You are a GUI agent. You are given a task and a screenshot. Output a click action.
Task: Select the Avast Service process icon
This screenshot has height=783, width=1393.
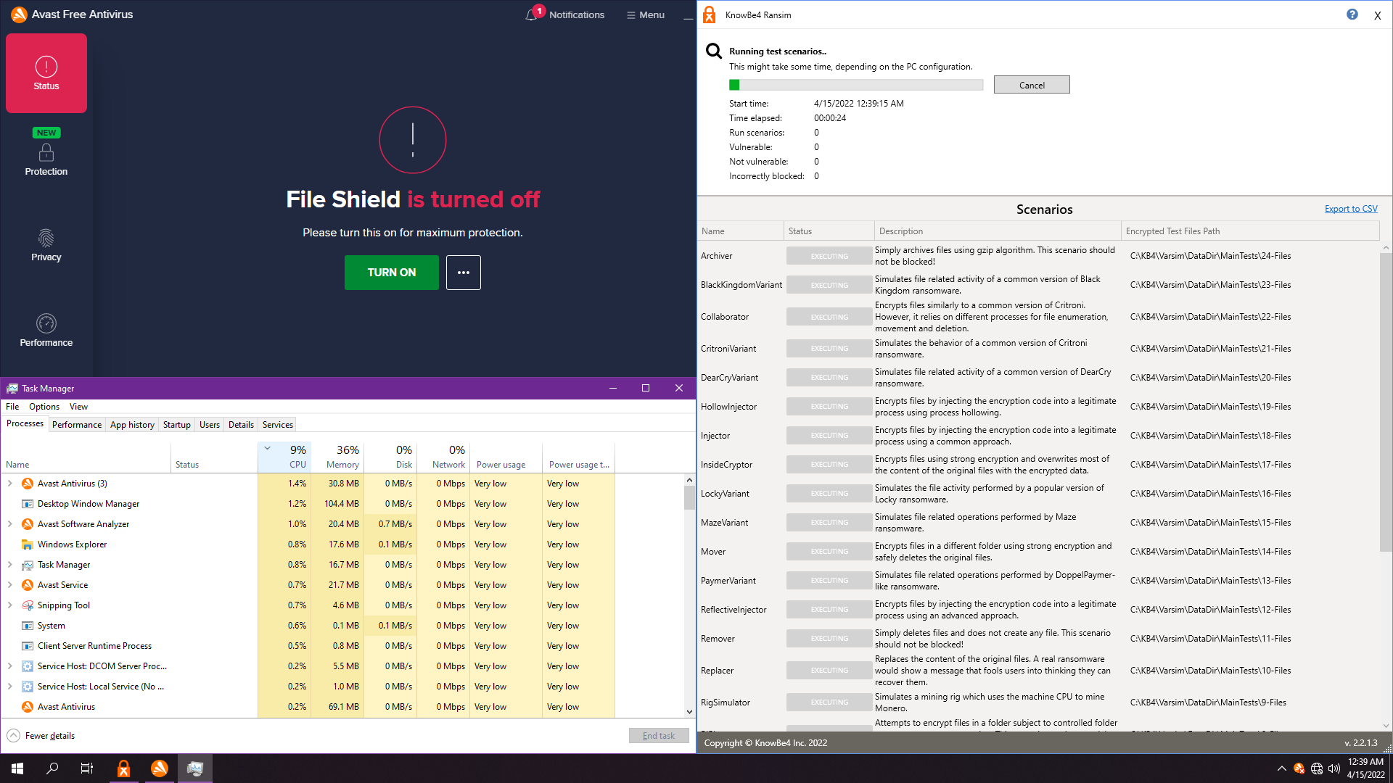(28, 585)
